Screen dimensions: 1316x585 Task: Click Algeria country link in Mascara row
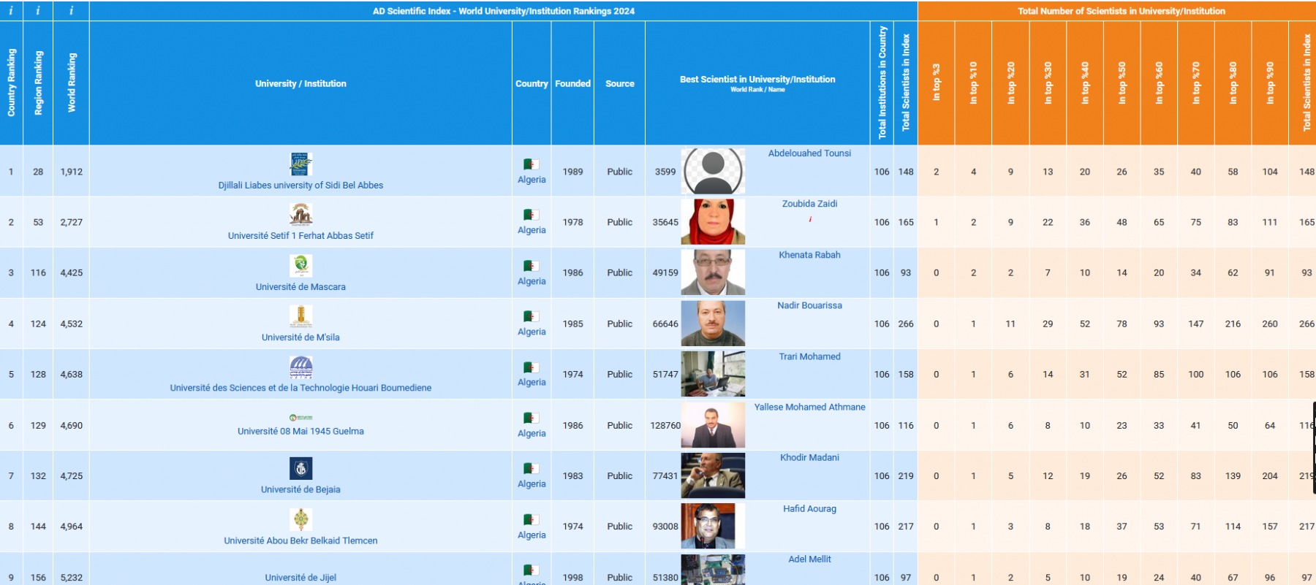tap(532, 281)
